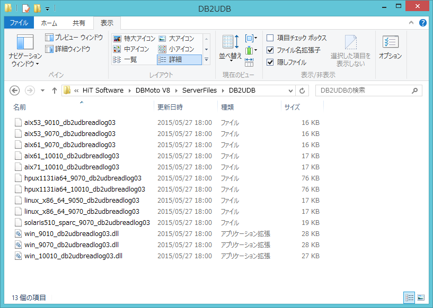Image resolution: width=433 pixels, height=308 pixels.
Task: Select file aix61_10010_db2udbreadlog03
Action: (72, 156)
